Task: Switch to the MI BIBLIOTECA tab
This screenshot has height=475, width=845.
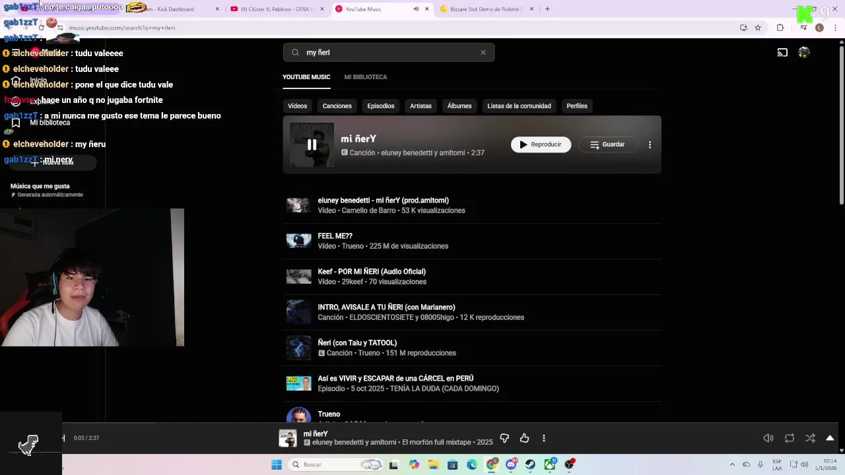Action: point(366,77)
